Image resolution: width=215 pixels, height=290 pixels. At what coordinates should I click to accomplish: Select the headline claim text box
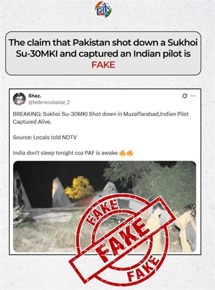(x=103, y=53)
